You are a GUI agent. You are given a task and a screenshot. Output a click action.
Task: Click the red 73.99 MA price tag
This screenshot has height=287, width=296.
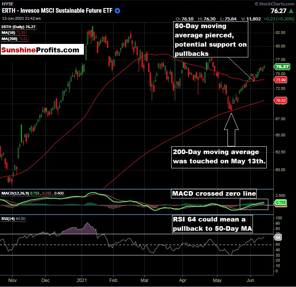pos(281,80)
